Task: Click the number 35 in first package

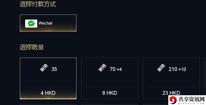Action: 54,69
